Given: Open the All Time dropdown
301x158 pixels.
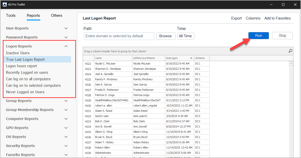Looking at the screenshot, I should point(186,36).
